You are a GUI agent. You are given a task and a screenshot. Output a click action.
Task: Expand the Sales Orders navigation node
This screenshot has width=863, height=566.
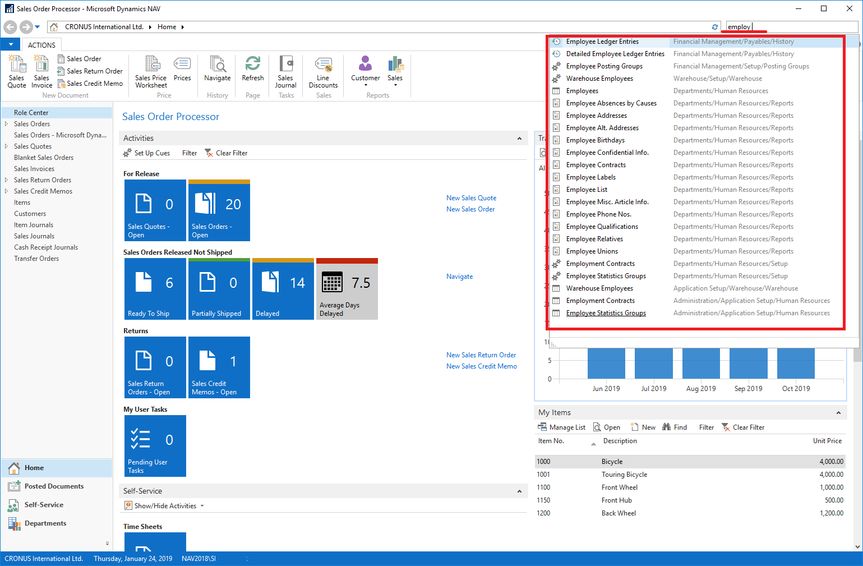point(6,124)
